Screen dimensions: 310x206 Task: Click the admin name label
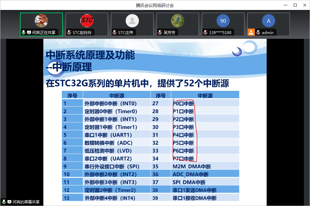(268, 32)
